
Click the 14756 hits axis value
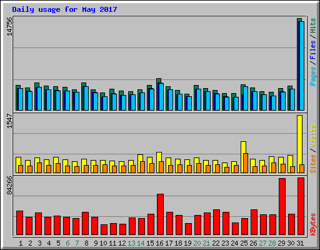click(x=9, y=26)
